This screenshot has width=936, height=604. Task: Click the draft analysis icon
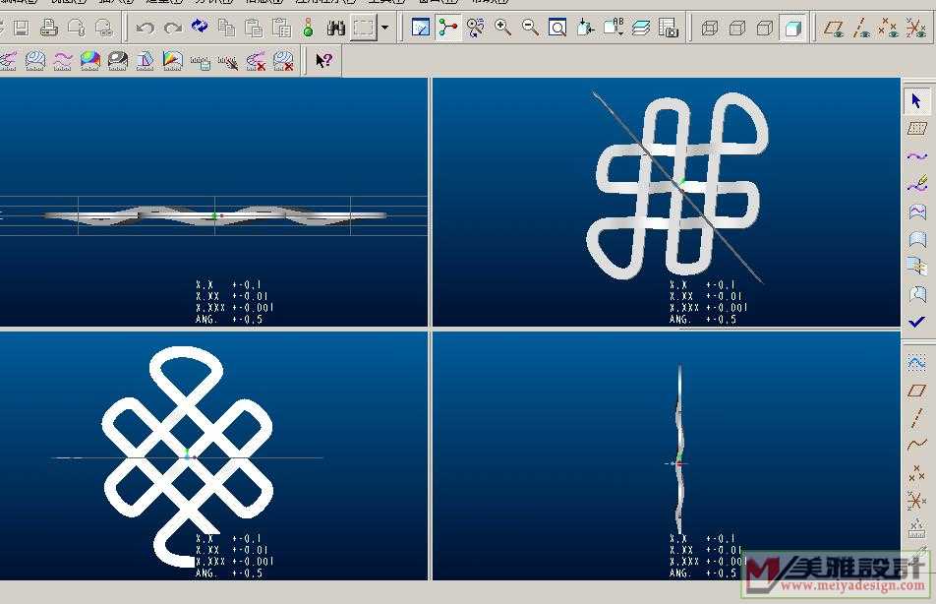[146, 60]
